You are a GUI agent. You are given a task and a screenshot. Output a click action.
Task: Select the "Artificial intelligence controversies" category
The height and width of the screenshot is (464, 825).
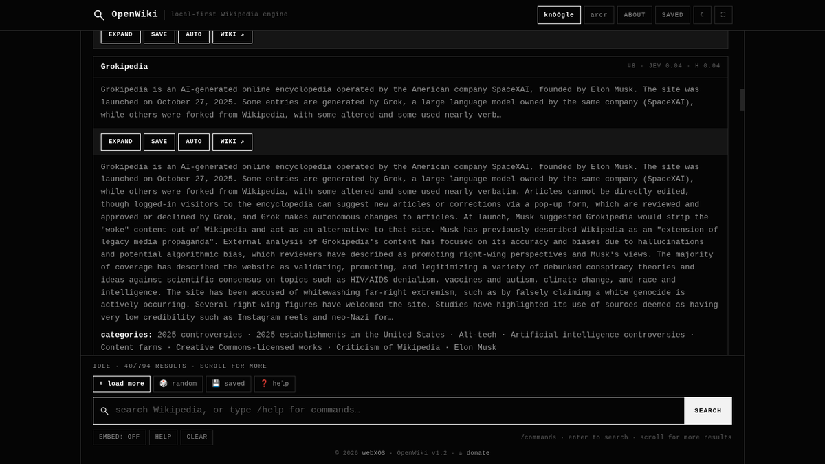pyautogui.click(x=598, y=335)
